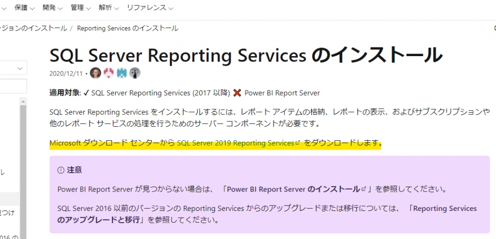Open the リファレンス menu
Screen dimensions: 496x239
click(150, 8)
